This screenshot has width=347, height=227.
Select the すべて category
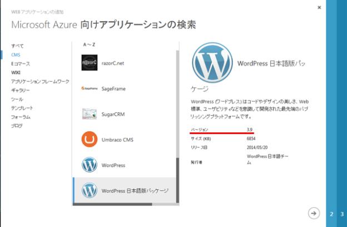[17, 46]
